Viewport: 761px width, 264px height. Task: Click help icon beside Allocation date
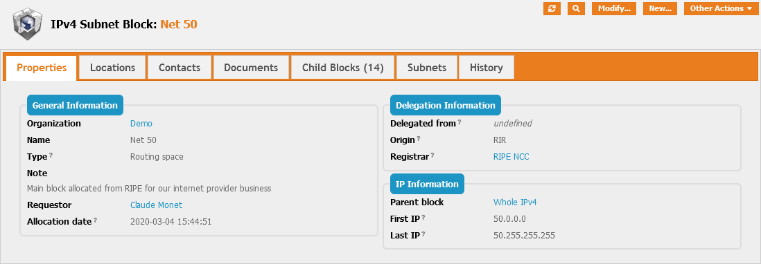(95, 220)
